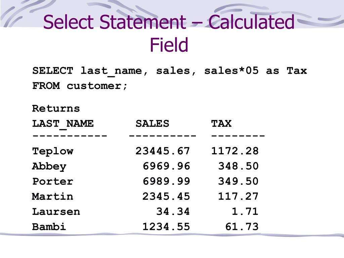This screenshot has width=344, height=258.
Task: Select the tax value 1172.28
Action: (x=235, y=151)
